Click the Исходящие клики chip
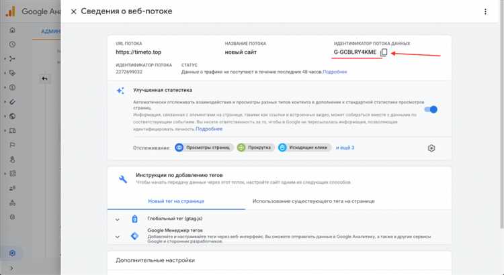This screenshot has height=275, width=504. click(x=304, y=148)
